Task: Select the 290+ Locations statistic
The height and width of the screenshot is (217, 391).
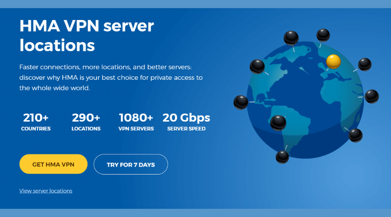Action: tap(86, 122)
